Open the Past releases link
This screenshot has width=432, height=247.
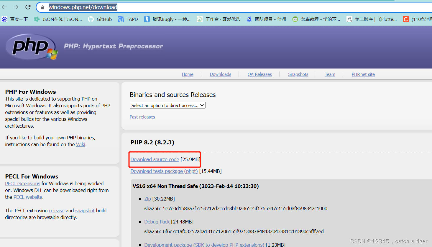(x=142, y=117)
